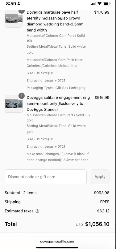Screen dimensions: 116x249
Task: Tap the Shipping FREE label
Action: click(105, 202)
